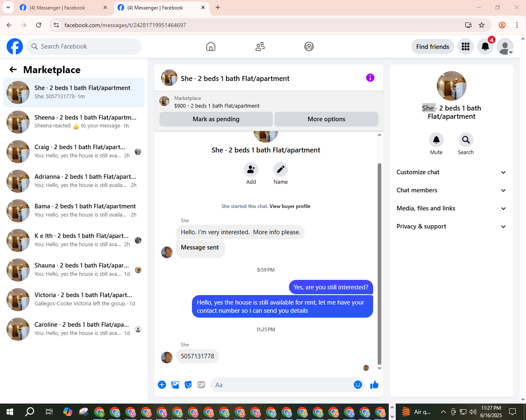Open the Sheena conversation

pyautogui.click(x=74, y=122)
